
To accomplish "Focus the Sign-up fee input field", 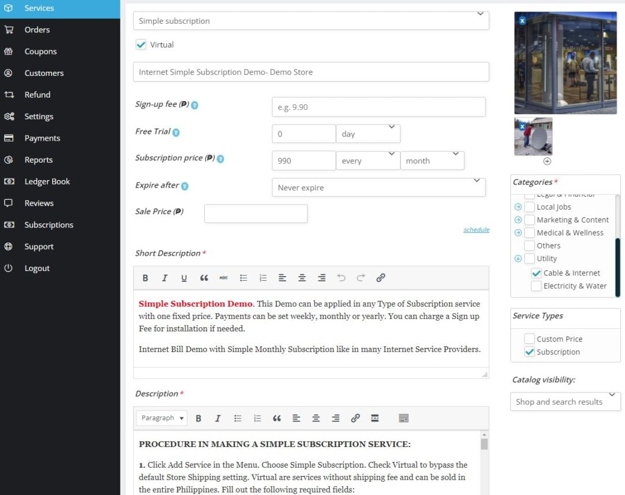I will [x=378, y=107].
